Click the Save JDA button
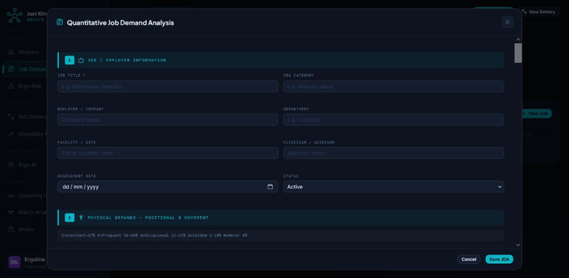This screenshot has width=569, height=278. pos(500,259)
